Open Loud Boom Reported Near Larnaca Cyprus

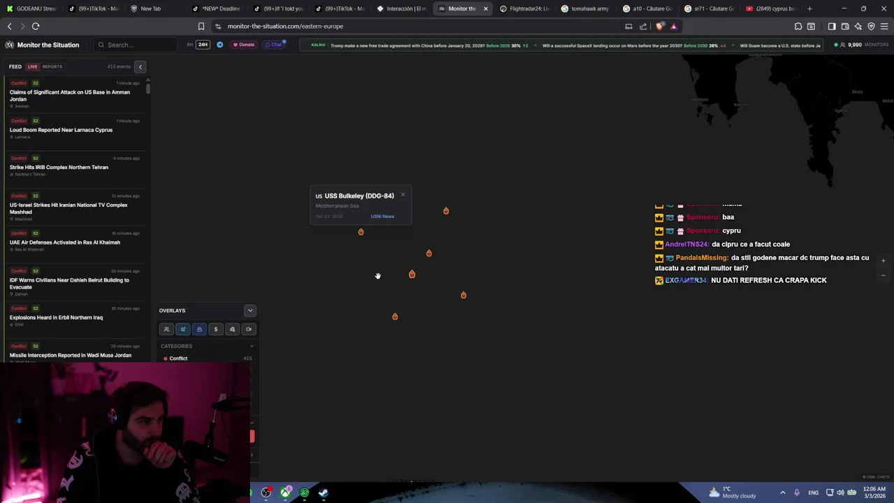[61, 130]
